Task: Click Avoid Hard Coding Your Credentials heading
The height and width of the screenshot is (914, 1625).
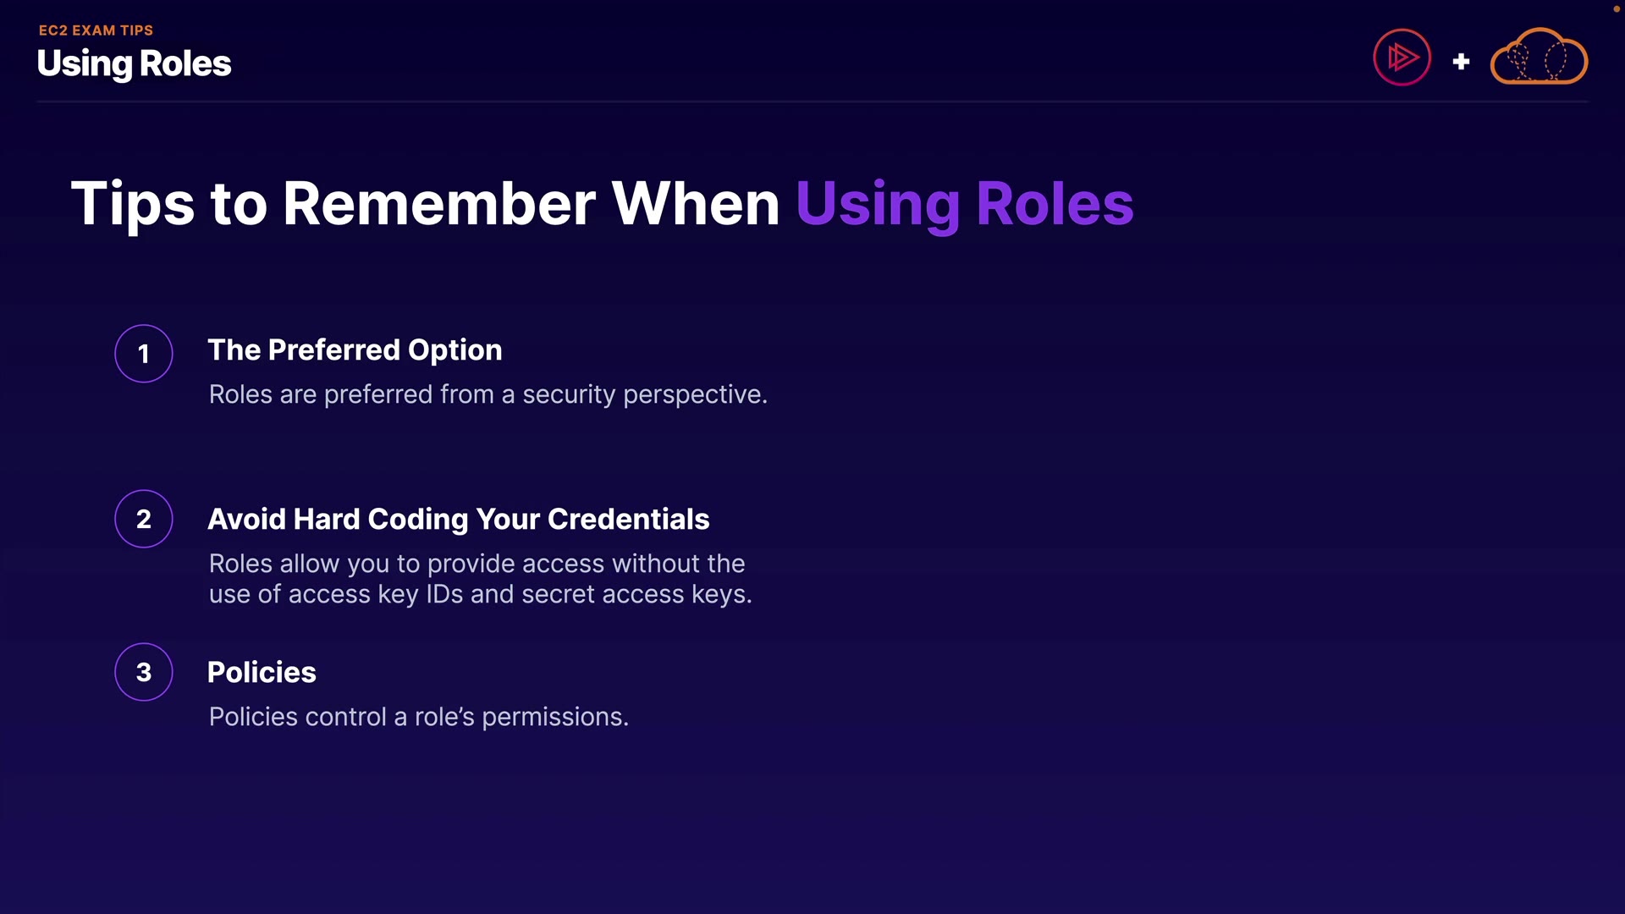Action: 458,519
